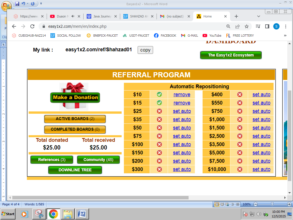Reload the easy1x2 page
The height and width of the screenshot is (220, 293).
point(32,26)
